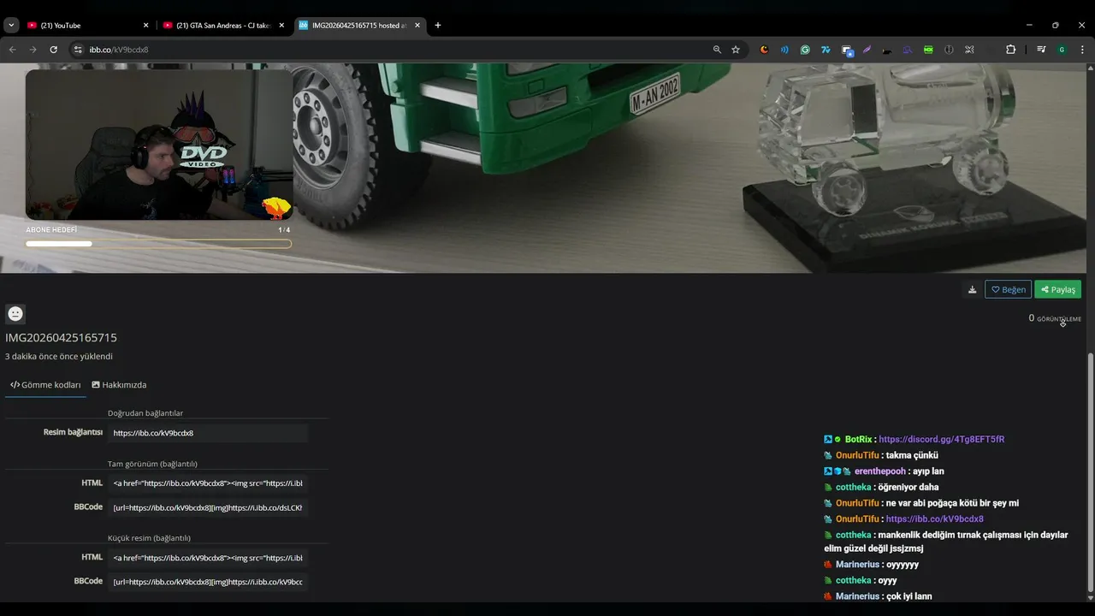Open the tab search dropdown arrow
Screen dimensions: 1095x616
click(11, 26)
